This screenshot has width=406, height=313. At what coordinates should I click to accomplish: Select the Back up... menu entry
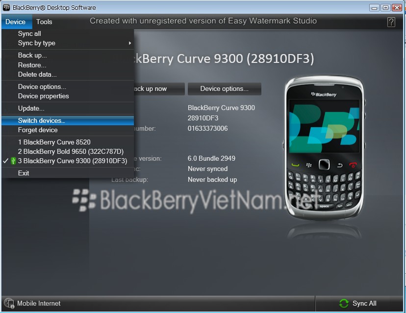[68, 56]
